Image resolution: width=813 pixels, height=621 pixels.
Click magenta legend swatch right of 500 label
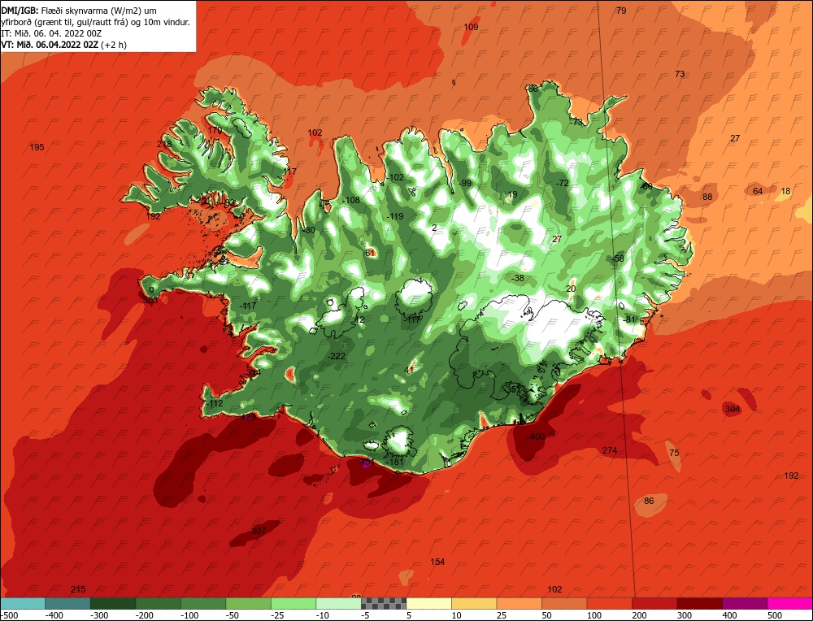pos(789,603)
